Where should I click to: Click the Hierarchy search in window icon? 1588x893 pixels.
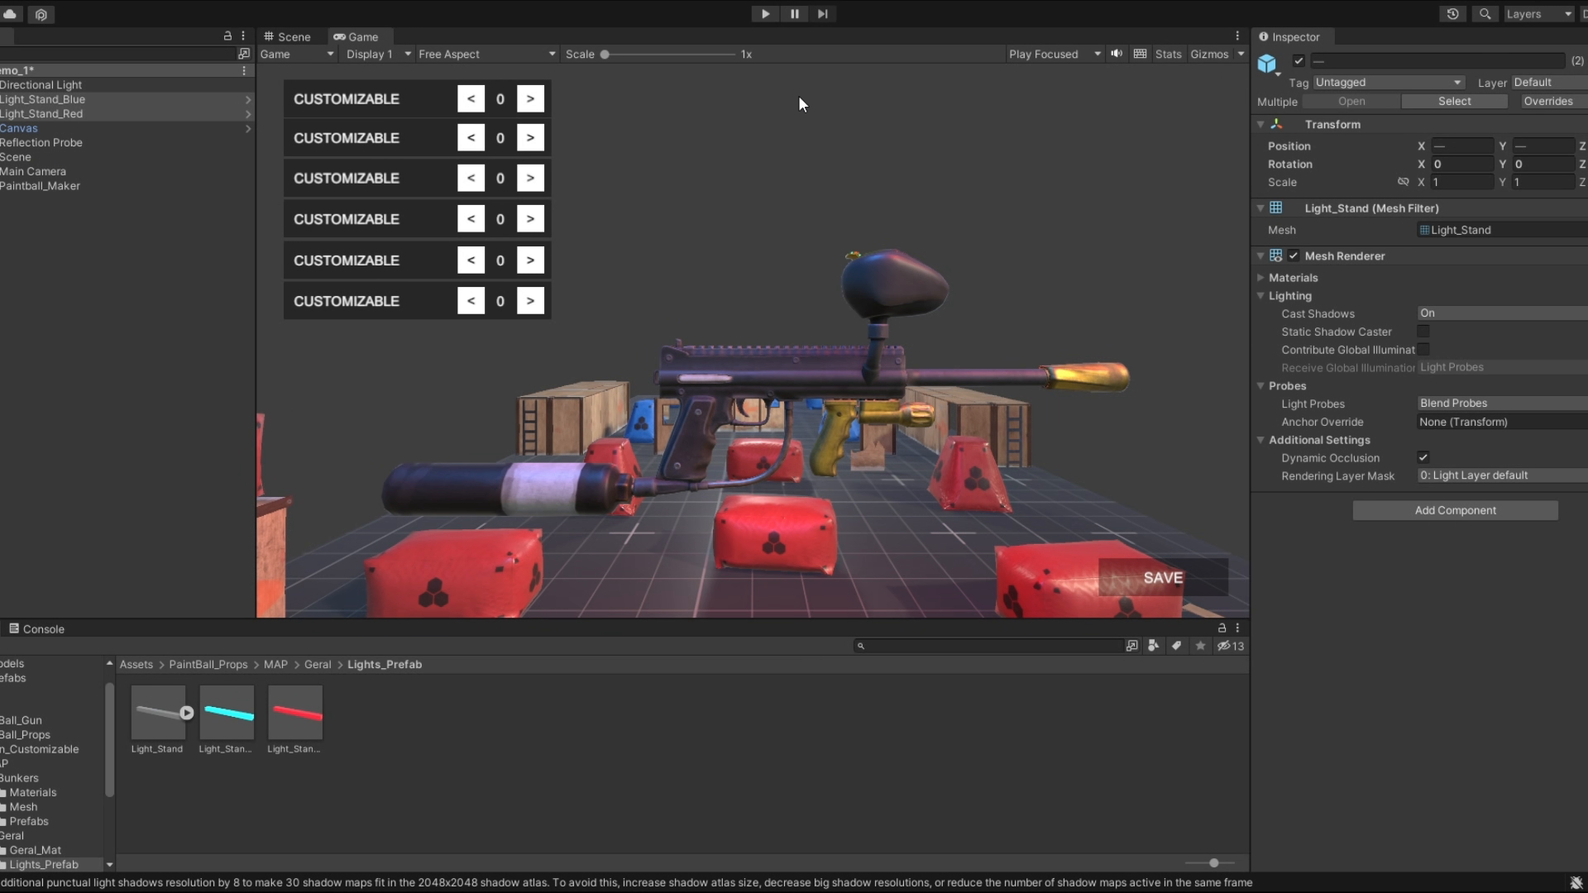click(244, 54)
